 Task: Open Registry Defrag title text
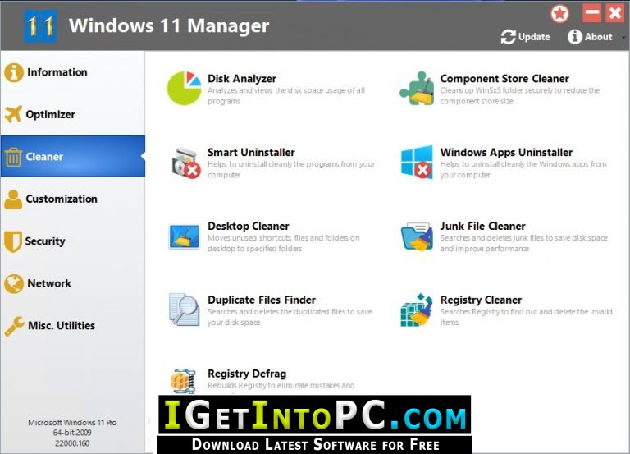[247, 374]
